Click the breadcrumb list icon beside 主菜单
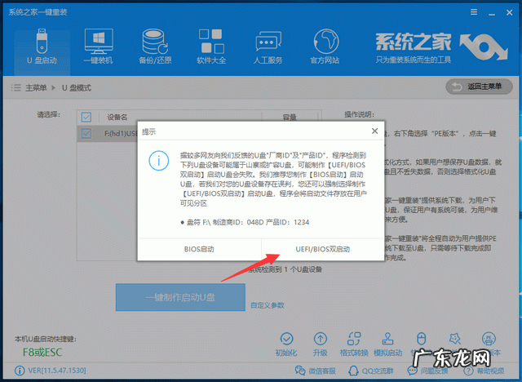Screen dimensions: 522x382 coord(15,87)
